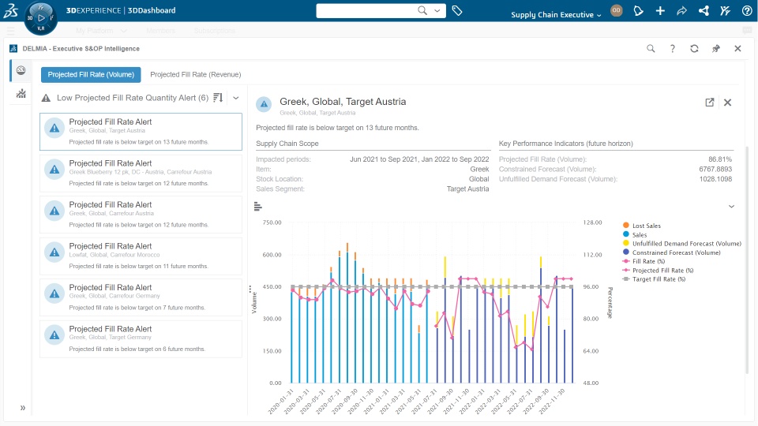Expand the left sidebar double chevron
The height and width of the screenshot is (426, 758).
23,408
